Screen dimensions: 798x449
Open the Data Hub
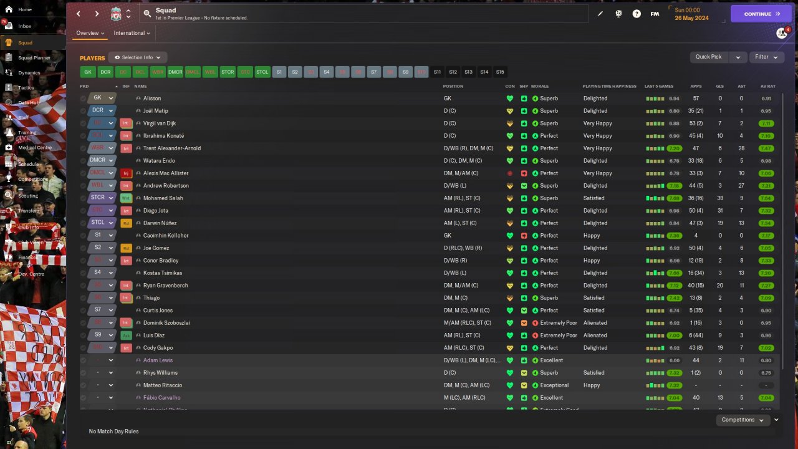[x=29, y=103]
